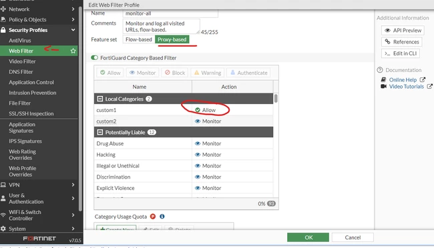Expand the VPN menu
Image resolution: width=434 pixels, height=248 pixels.
(73, 185)
